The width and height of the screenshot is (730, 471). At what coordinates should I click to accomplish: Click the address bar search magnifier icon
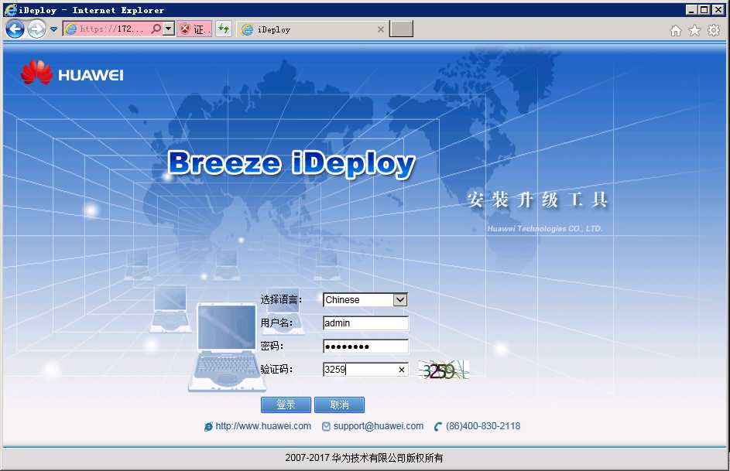pos(156,29)
